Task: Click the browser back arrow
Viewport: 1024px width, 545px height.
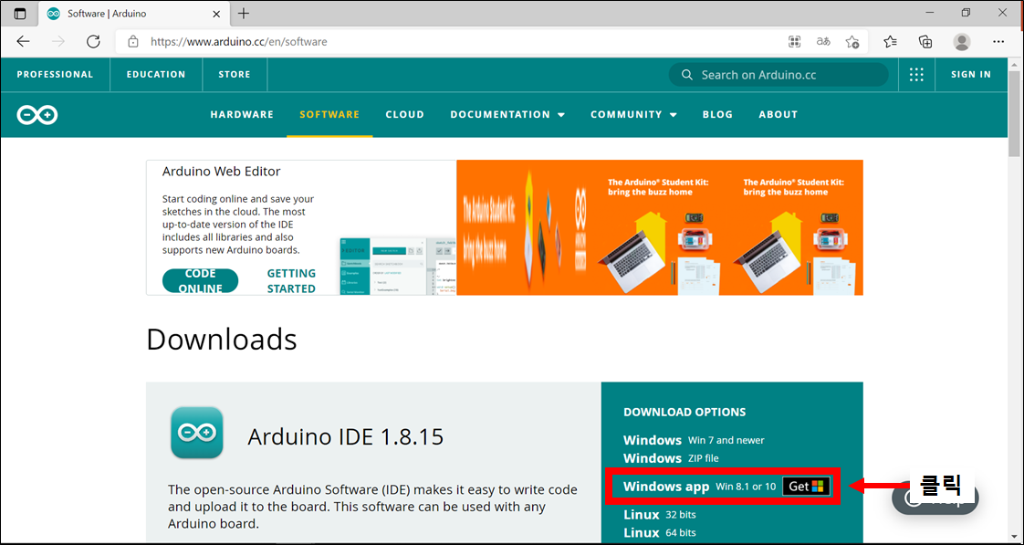Action: point(24,42)
